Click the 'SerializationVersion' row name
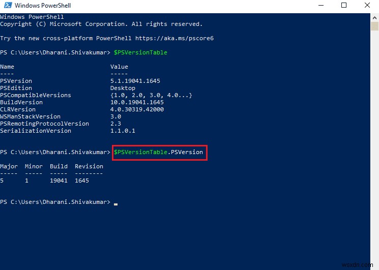 [36, 131]
